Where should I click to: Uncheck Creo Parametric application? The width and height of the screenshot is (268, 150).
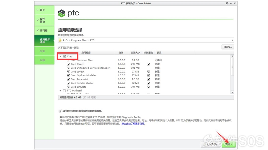68,79
